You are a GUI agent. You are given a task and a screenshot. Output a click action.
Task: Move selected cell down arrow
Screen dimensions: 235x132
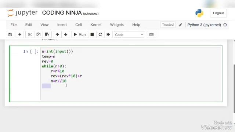[x=66, y=34]
